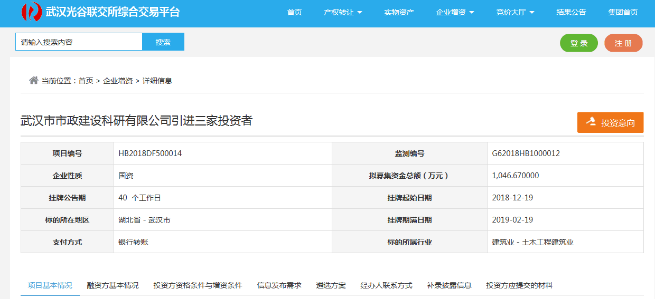Expand the 企业增资 dropdown menu
655x299 pixels.
click(x=455, y=12)
